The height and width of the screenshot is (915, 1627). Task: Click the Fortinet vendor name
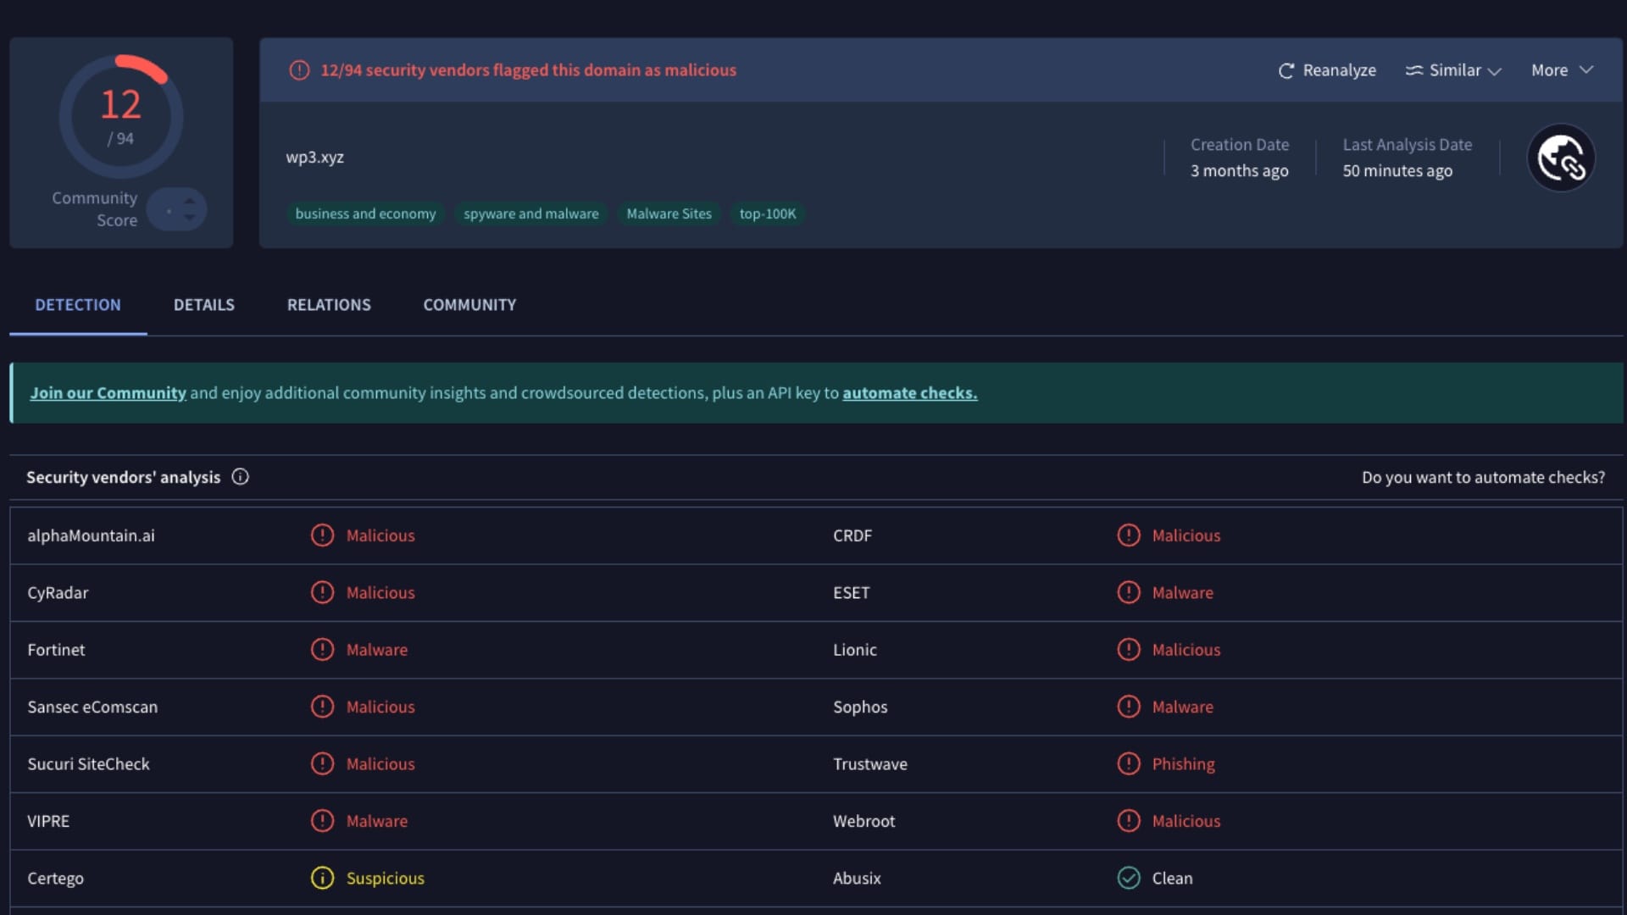pyautogui.click(x=56, y=650)
